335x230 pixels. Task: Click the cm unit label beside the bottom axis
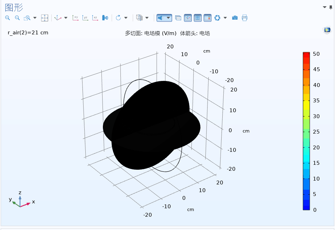coord(191,210)
